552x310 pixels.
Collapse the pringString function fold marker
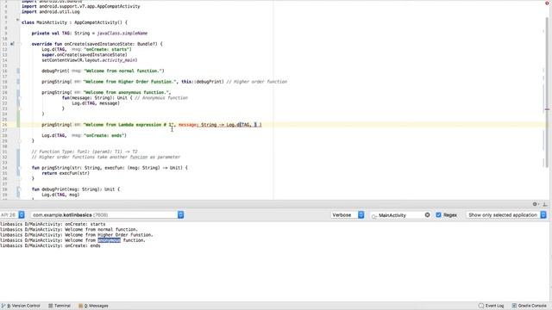click(x=20, y=168)
